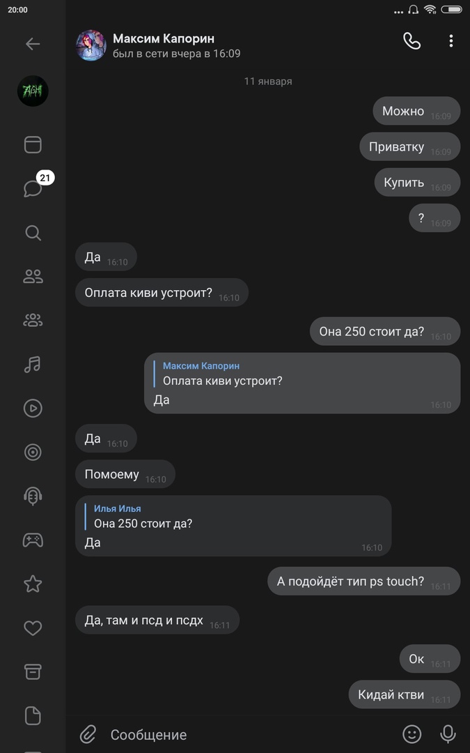Image resolution: width=470 pixels, height=753 pixels.
Task: Open the messages section with 21 unread
Action: coord(33,188)
